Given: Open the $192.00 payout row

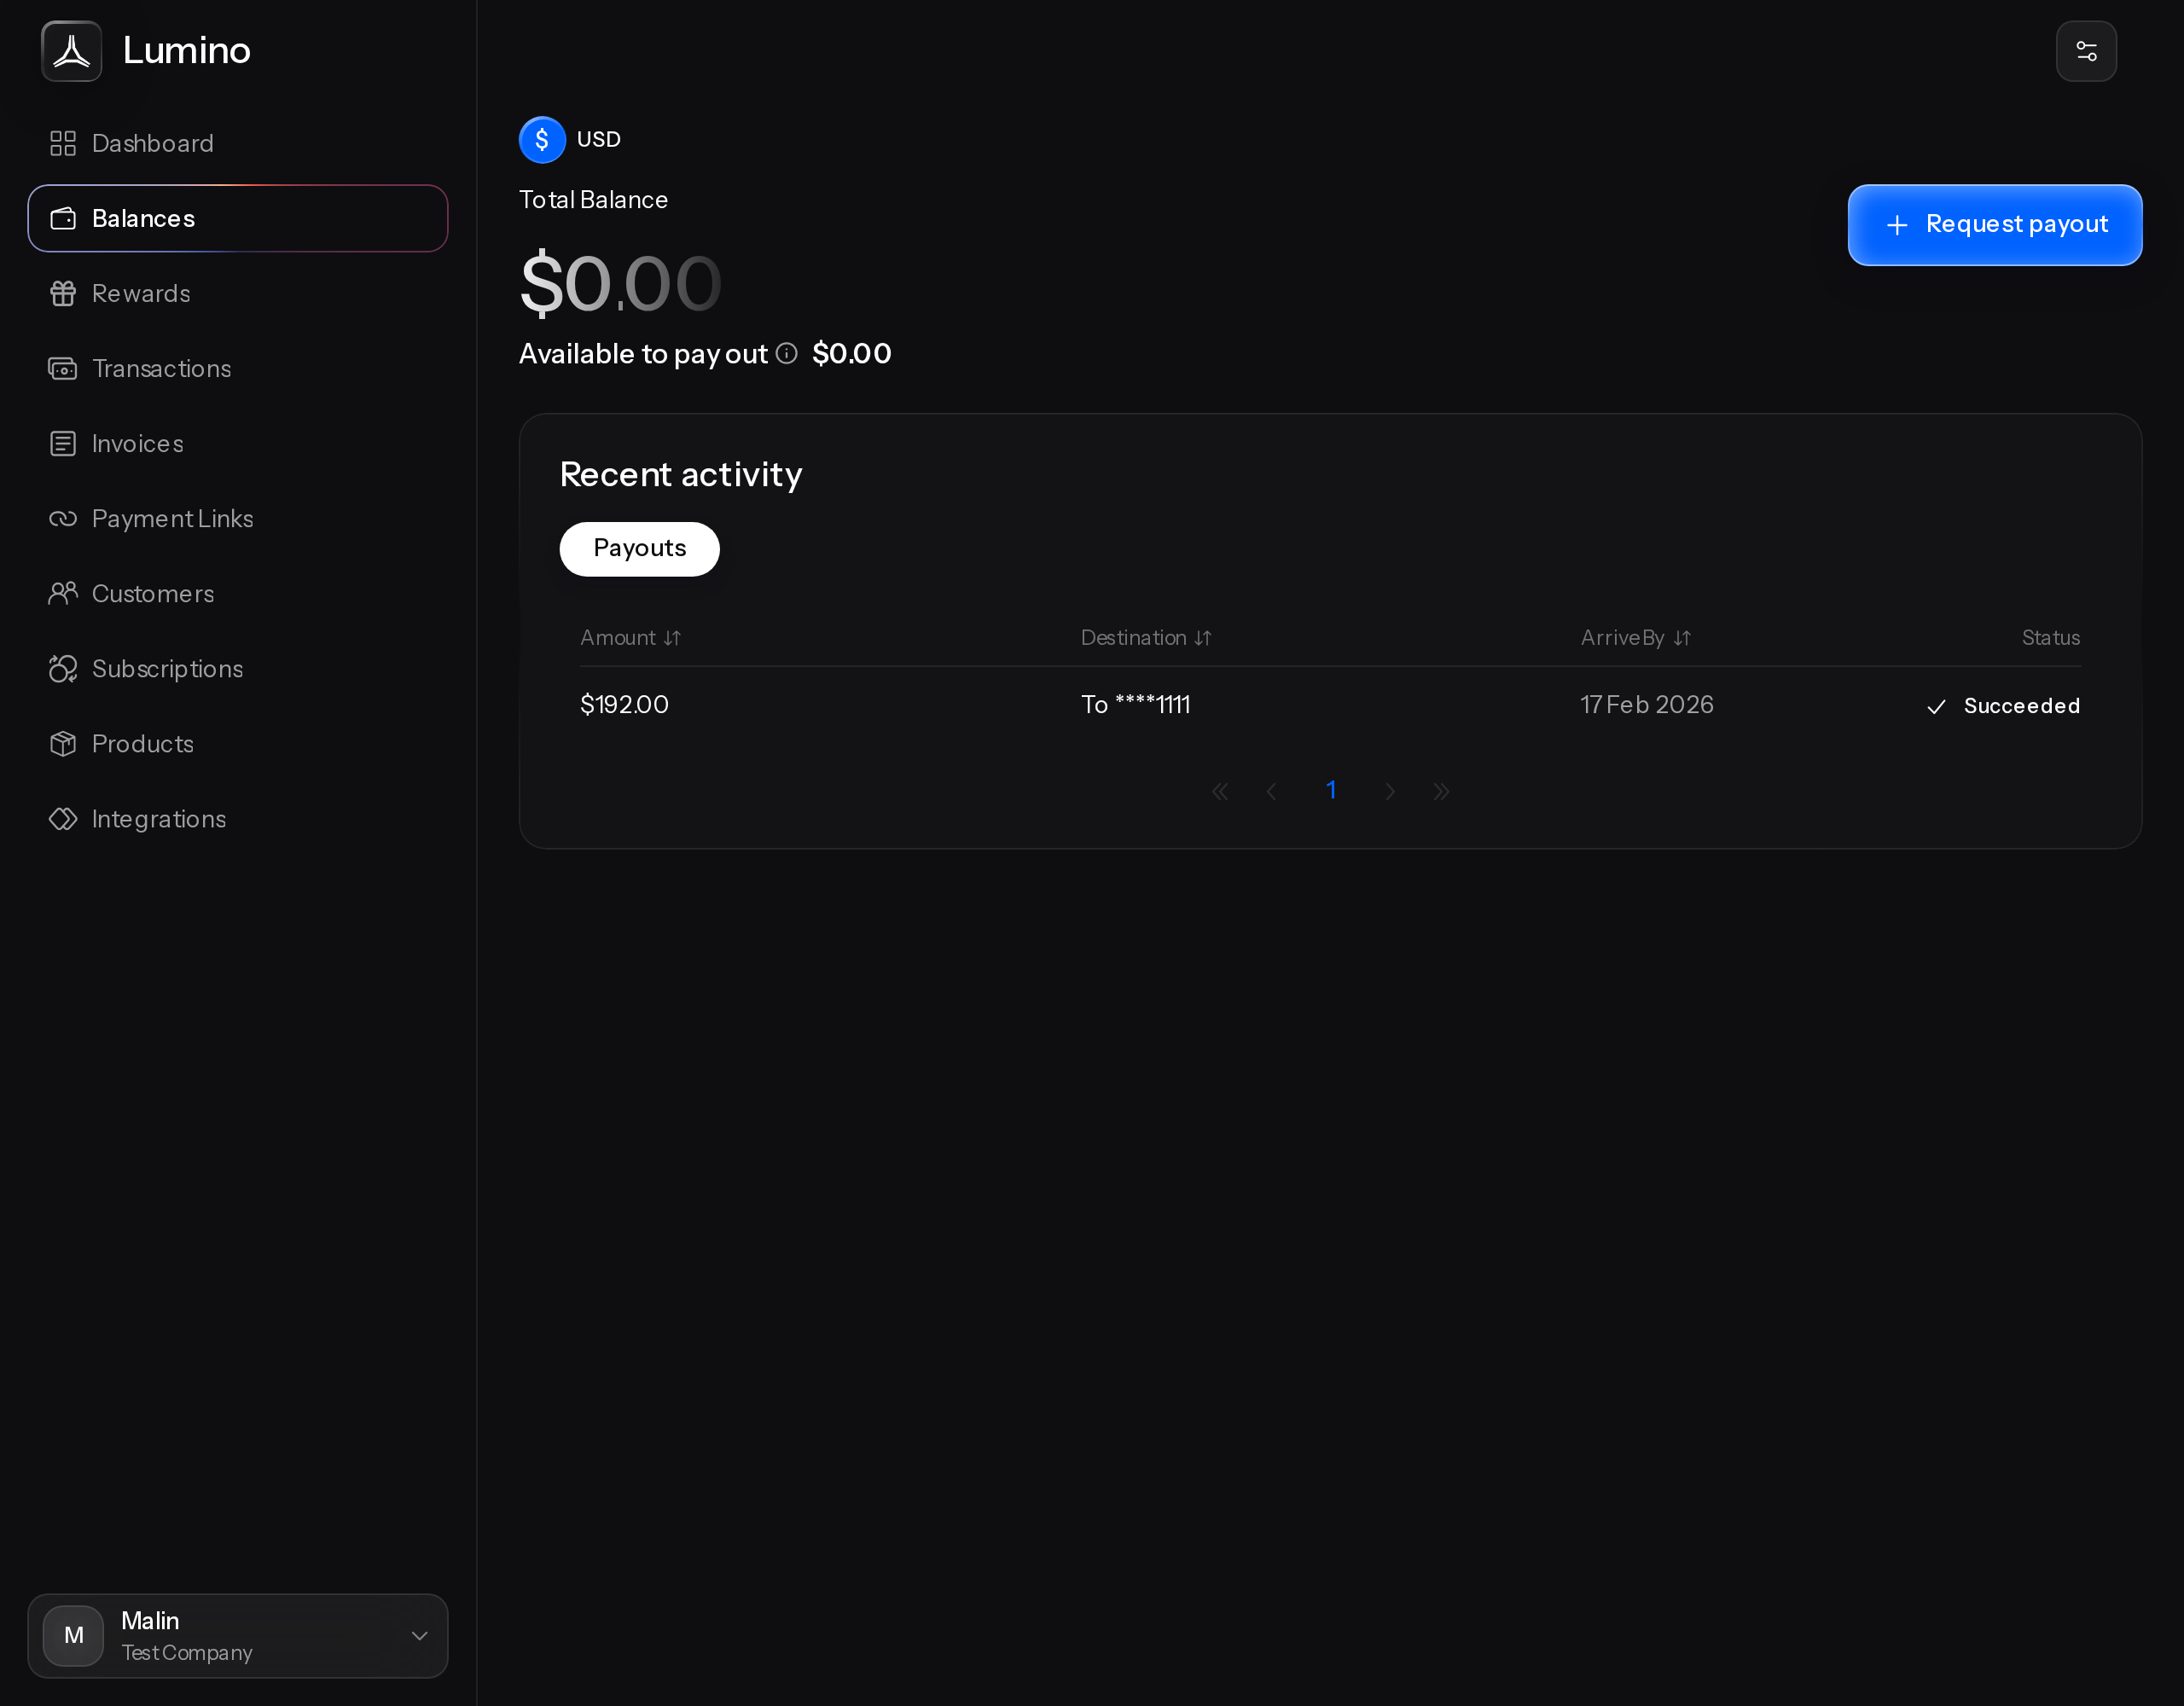Looking at the screenshot, I should pos(1330,705).
